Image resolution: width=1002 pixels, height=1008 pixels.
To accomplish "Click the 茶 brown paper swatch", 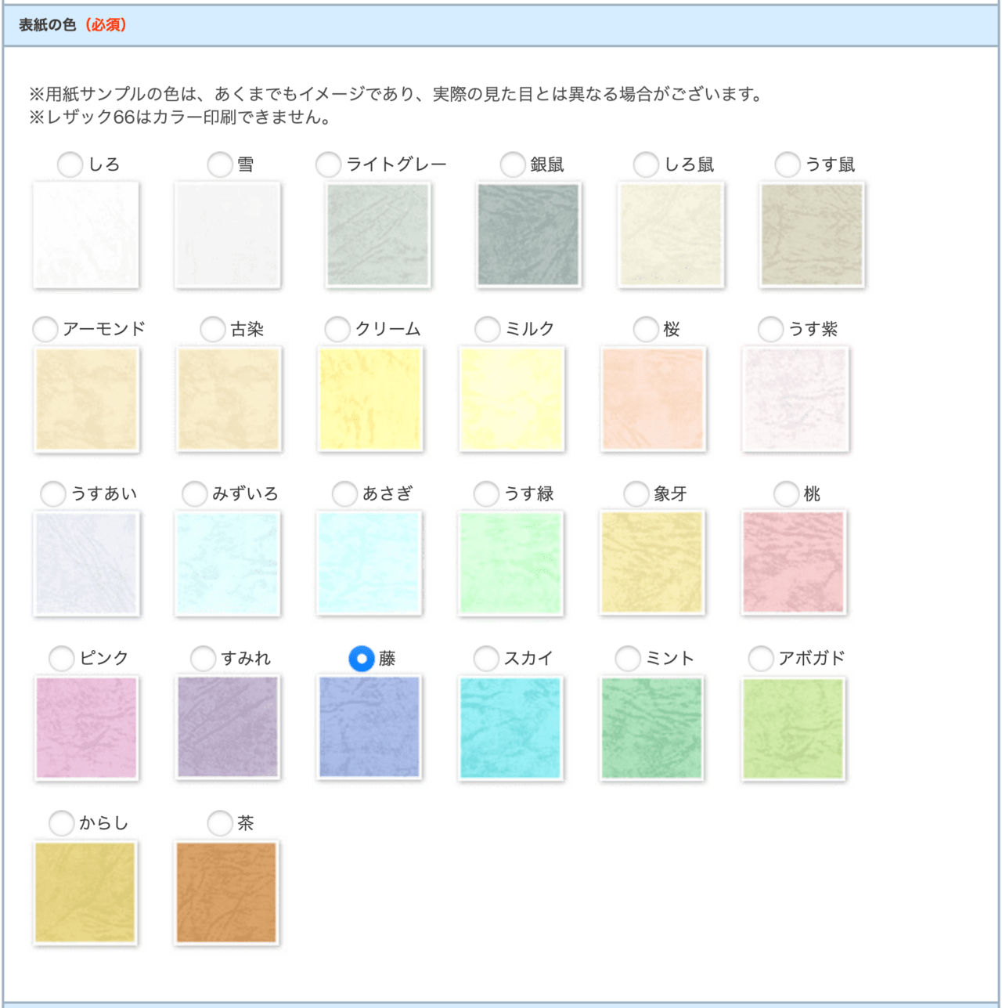I will (227, 892).
